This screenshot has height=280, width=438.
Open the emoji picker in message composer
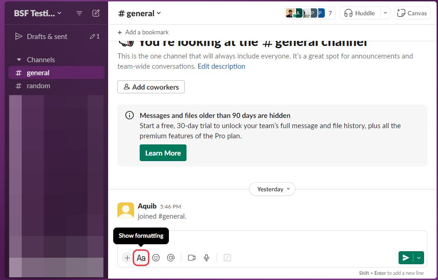point(156,258)
